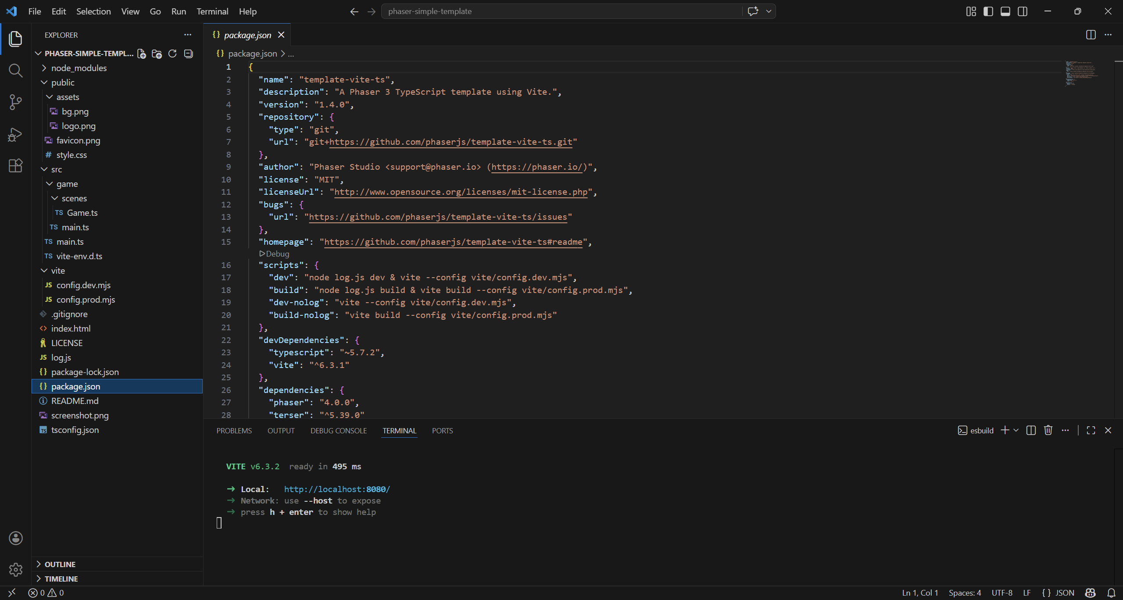This screenshot has width=1123, height=600.
Task: Toggle the secondary side bar layout button
Action: point(1022,11)
